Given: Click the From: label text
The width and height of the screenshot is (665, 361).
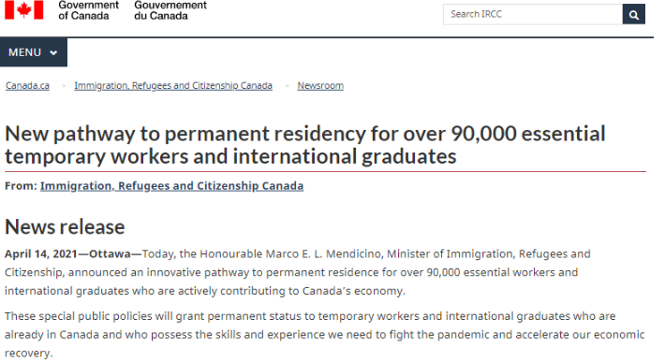Looking at the screenshot, I should point(22,186).
